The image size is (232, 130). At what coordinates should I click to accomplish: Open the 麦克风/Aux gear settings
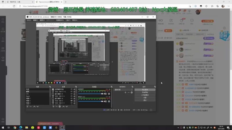pos(109,101)
